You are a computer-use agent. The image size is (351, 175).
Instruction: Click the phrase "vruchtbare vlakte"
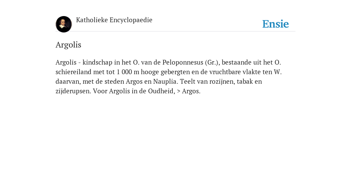(235, 72)
